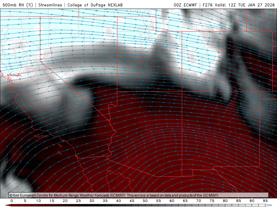Click the '0' label on the color scale
Screen dimensions: 277x207
12,201
